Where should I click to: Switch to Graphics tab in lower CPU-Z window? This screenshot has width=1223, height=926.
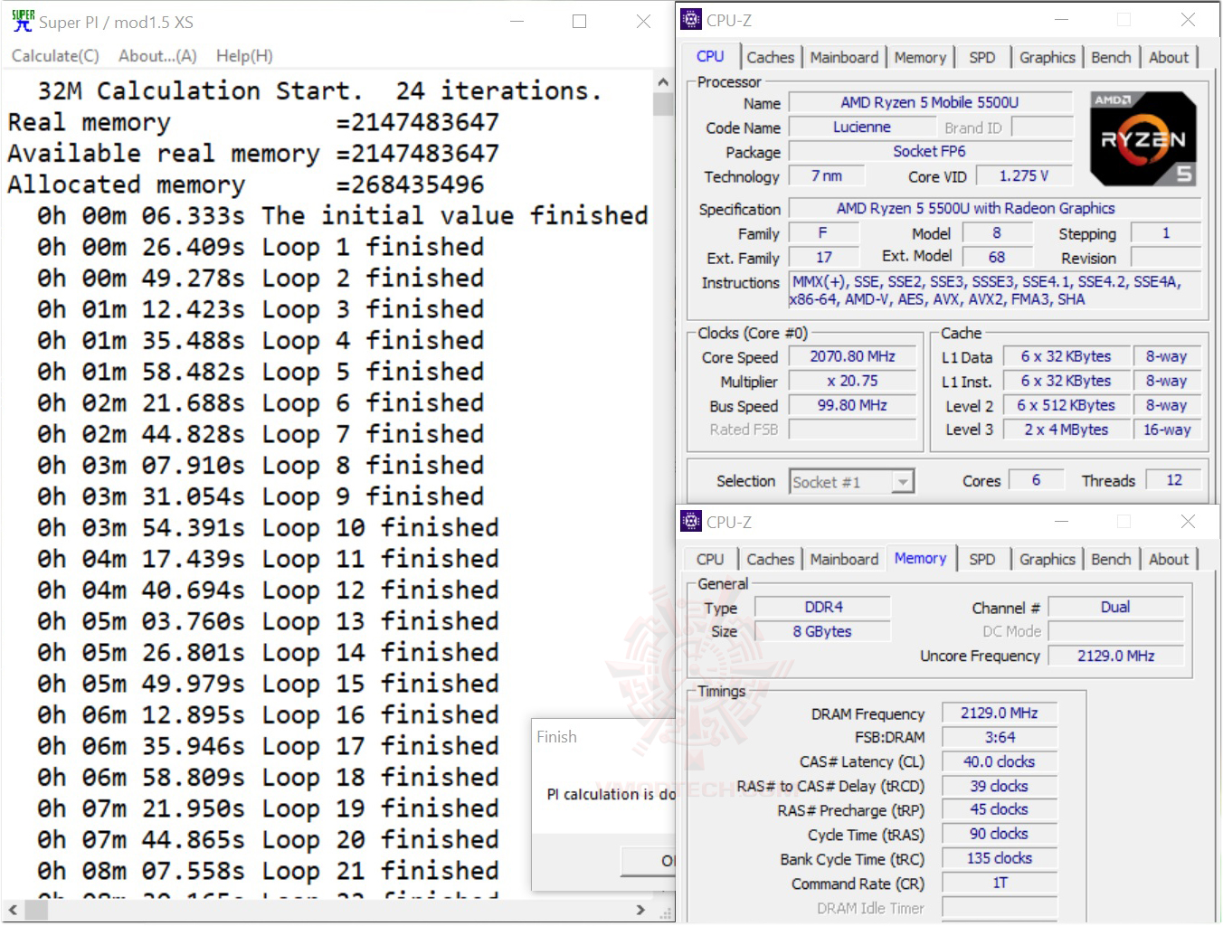coord(1048,559)
